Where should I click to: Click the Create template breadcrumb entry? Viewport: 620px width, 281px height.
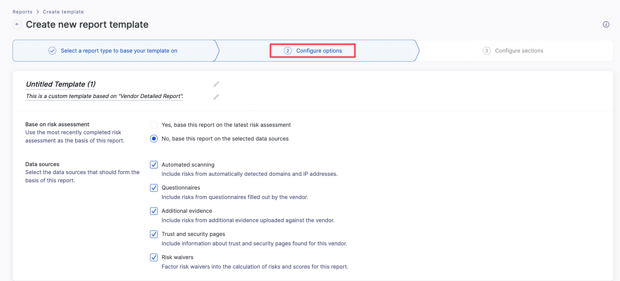pos(63,12)
